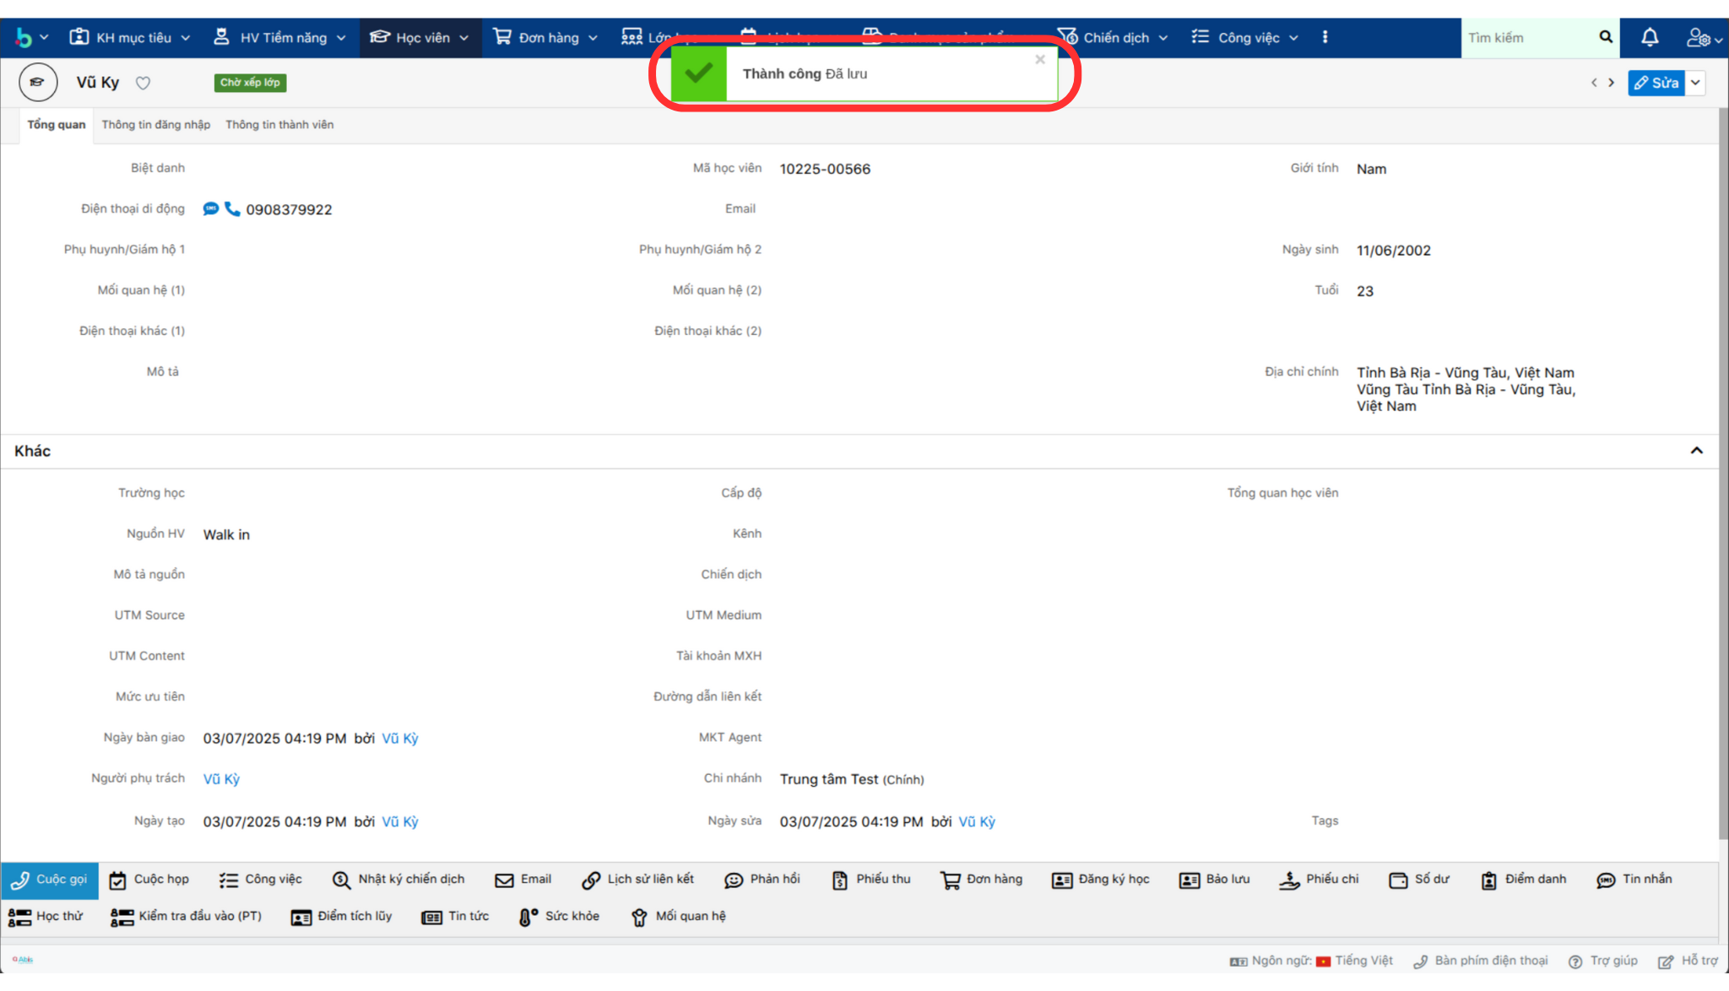Open the notifications bell

coord(1649,37)
